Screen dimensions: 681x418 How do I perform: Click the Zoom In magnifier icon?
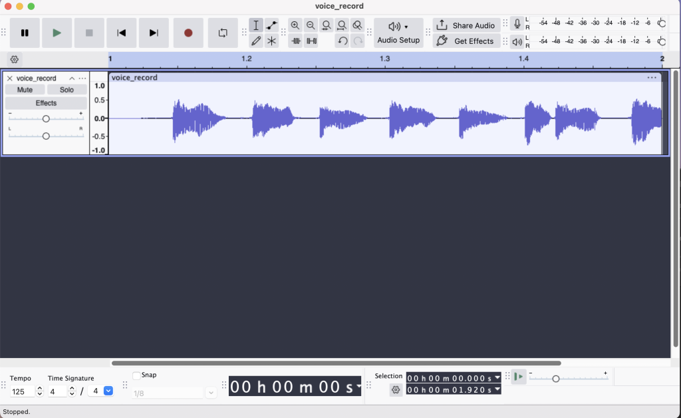pos(295,25)
